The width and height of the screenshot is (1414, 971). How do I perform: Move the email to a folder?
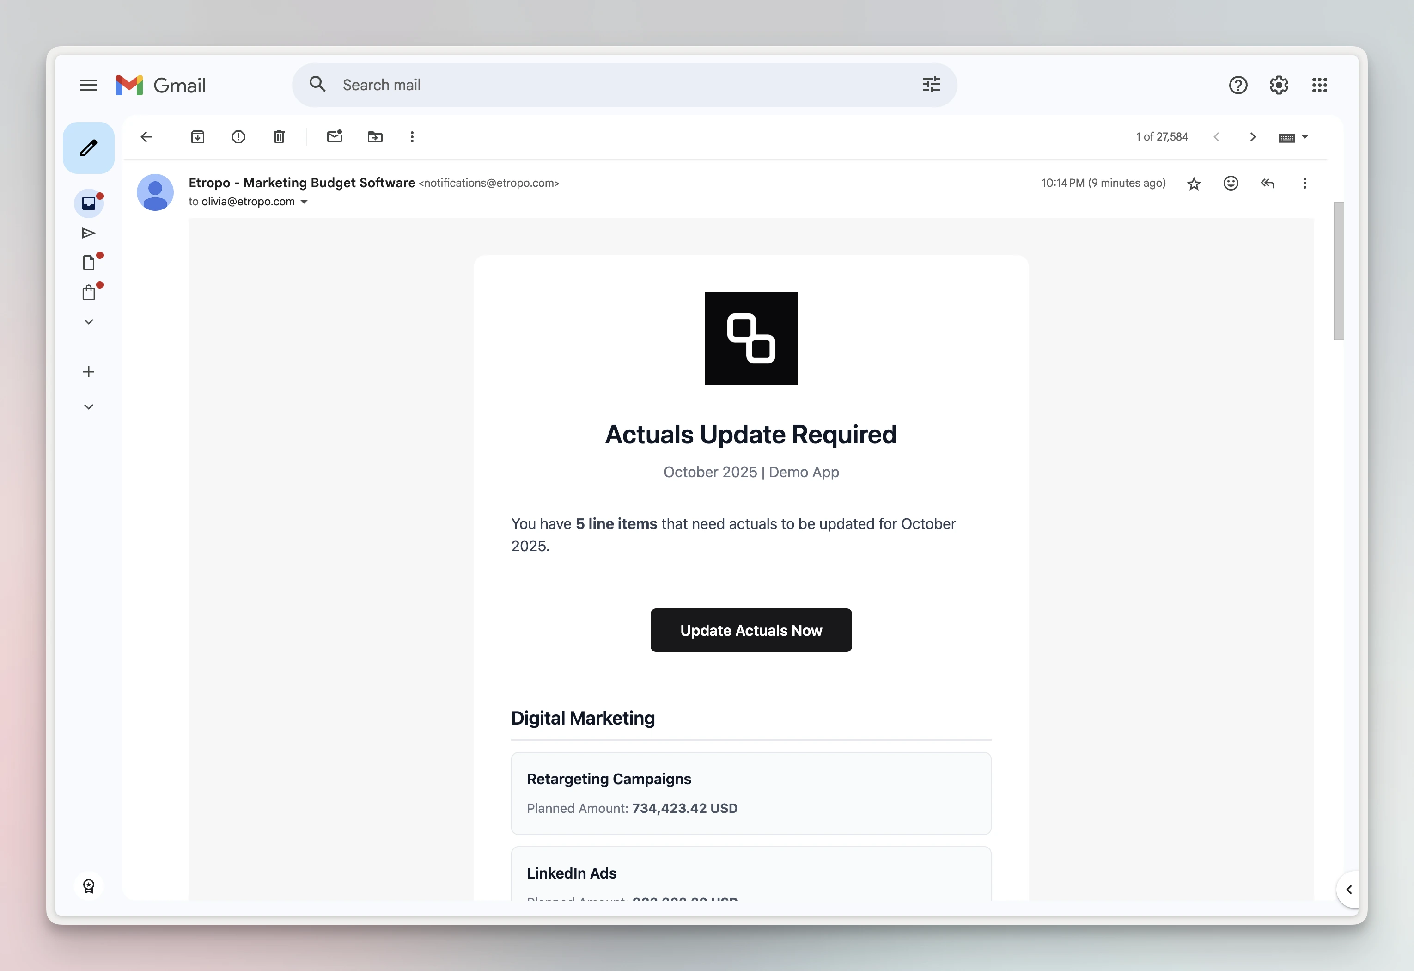[375, 136]
